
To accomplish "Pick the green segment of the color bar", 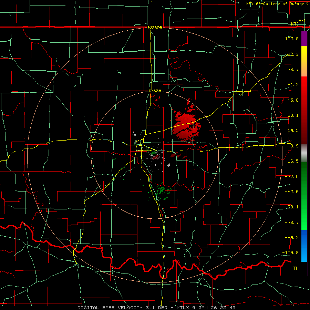I will (304, 196).
